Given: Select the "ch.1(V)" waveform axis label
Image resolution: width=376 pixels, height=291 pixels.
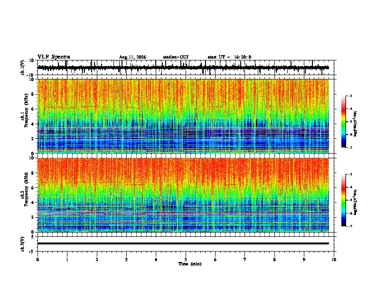Looking at the screenshot, I should (23, 68).
